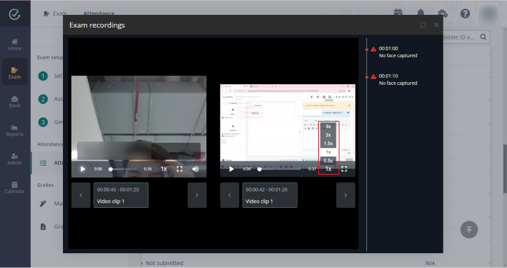This screenshot has width=507, height=268.
Task: Open the calendar icon in top bar
Action: 398,13
